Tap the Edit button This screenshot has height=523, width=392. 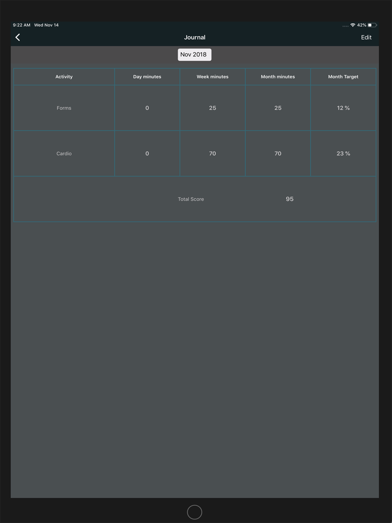pos(366,37)
